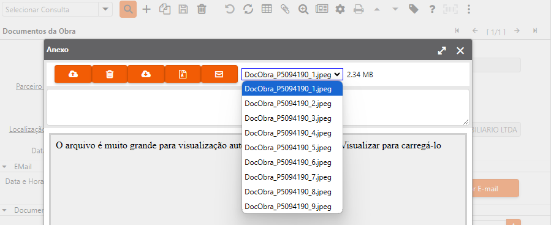Viewport: 551px width, 225px height.
Task: Click the up triangle navigation icon
Action: pos(377,9)
